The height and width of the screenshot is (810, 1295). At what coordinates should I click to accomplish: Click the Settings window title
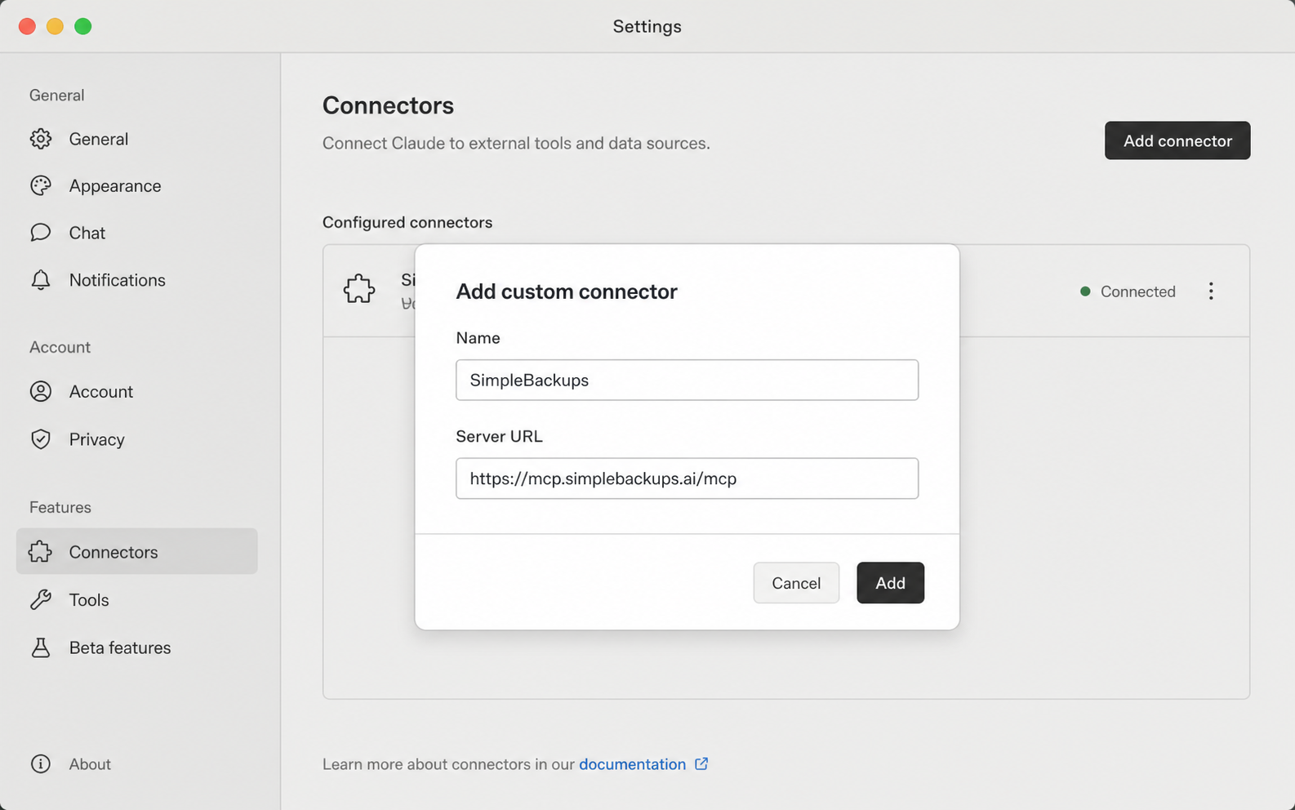[647, 26]
